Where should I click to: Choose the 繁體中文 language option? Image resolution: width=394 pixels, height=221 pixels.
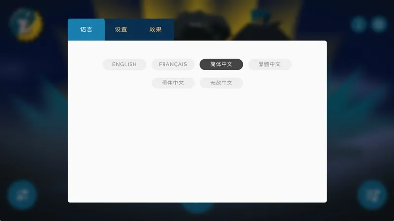(x=269, y=64)
